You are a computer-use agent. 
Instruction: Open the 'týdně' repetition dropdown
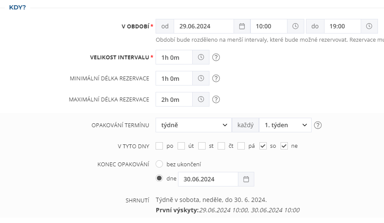(x=194, y=125)
